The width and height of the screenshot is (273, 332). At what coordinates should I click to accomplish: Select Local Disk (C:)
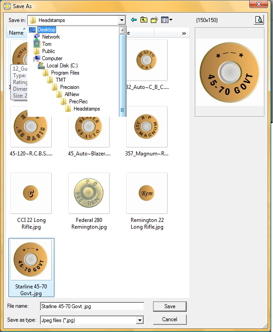(x=62, y=66)
